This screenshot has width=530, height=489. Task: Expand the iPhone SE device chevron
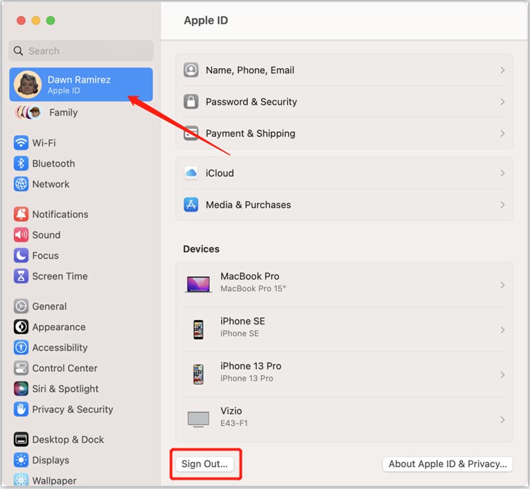pyautogui.click(x=502, y=330)
